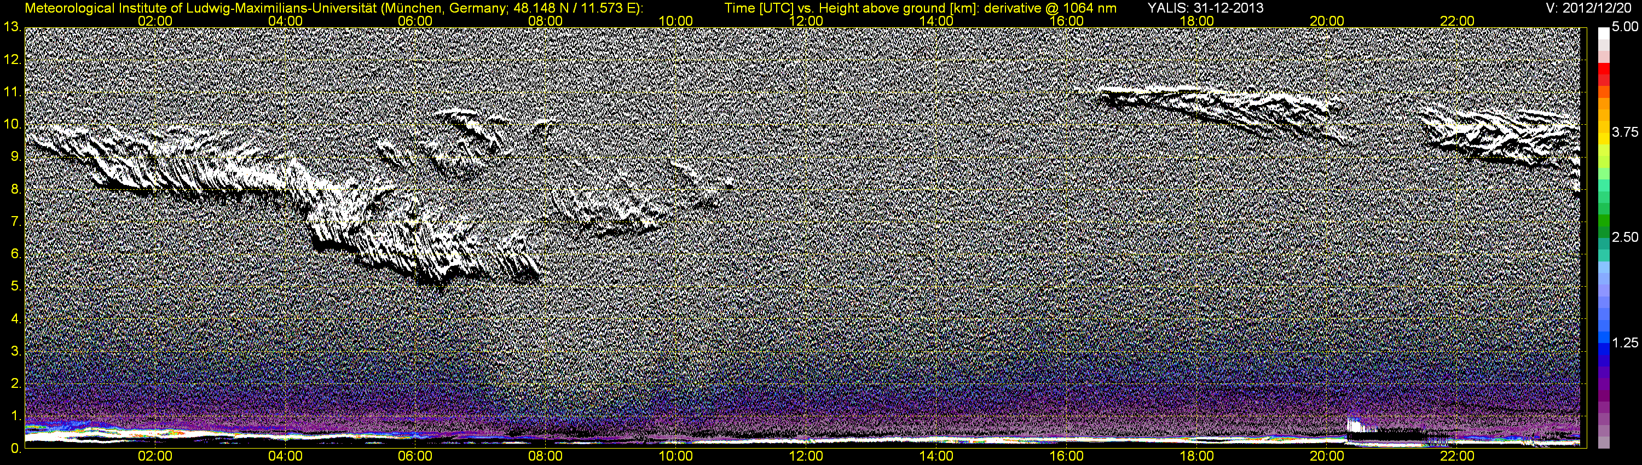Screen dimensions: 1642x465
Task: Click the 11 km height axis label
Action: (12, 92)
